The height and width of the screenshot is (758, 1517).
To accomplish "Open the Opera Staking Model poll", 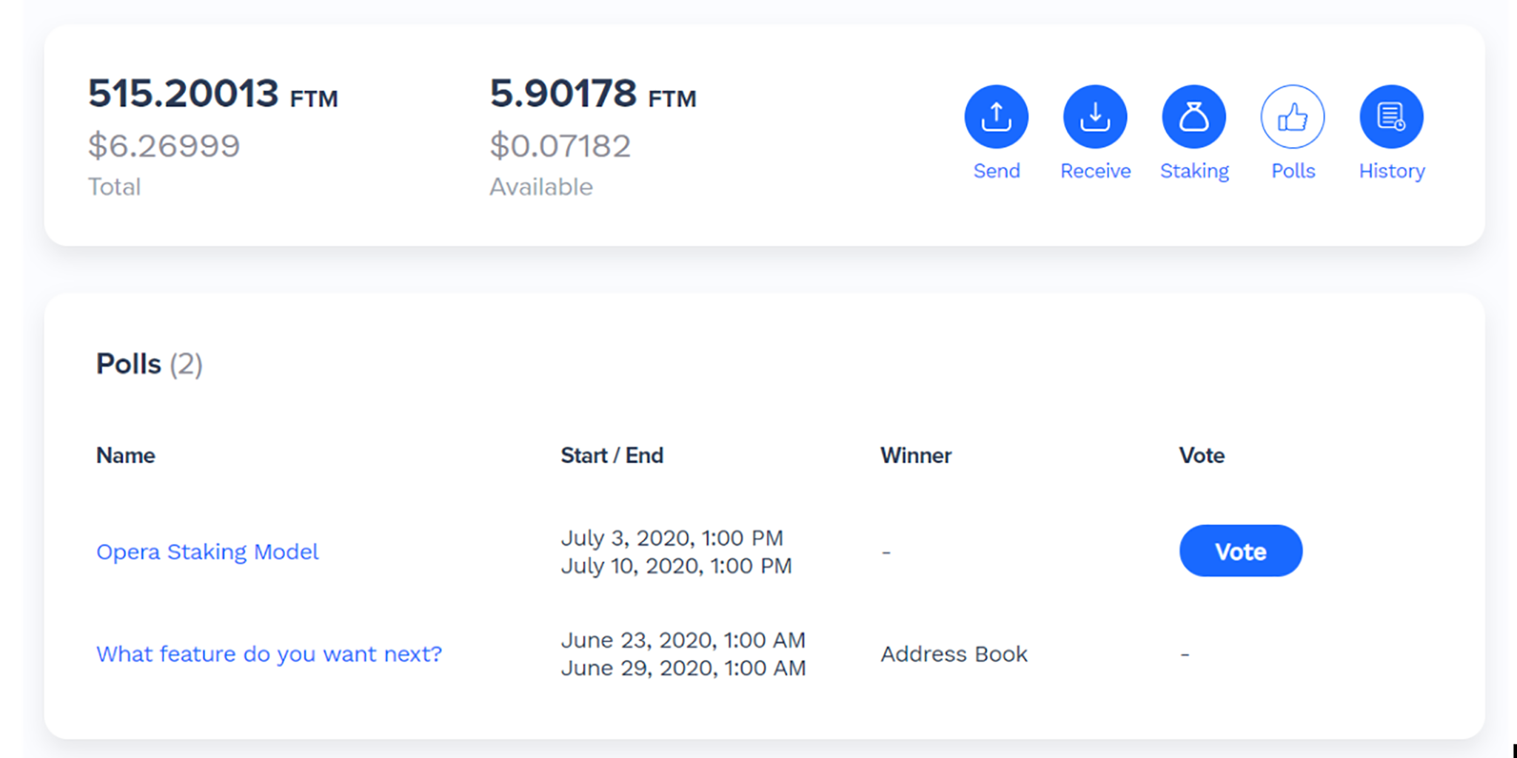I will click(207, 552).
